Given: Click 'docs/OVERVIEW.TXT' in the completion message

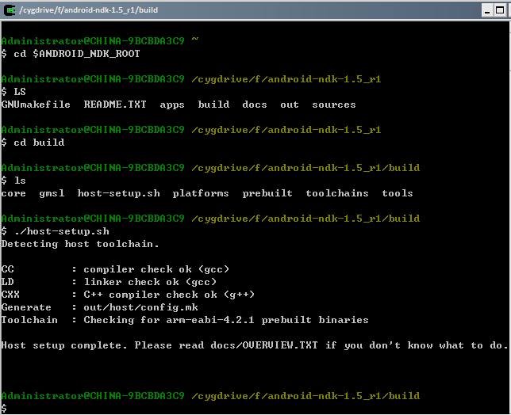Looking at the screenshot, I should (x=264, y=345).
